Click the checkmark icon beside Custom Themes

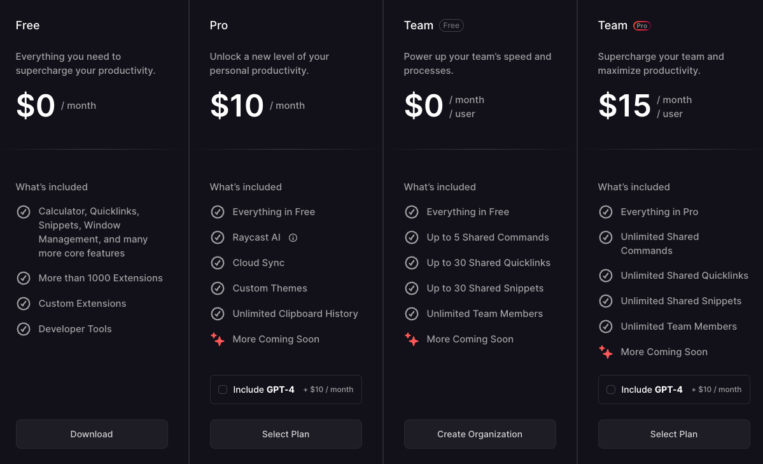pos(218,288)
